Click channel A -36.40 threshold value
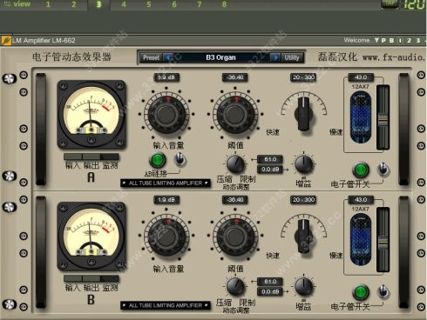Viewport: 427px width, 320px height. point(235,77)
